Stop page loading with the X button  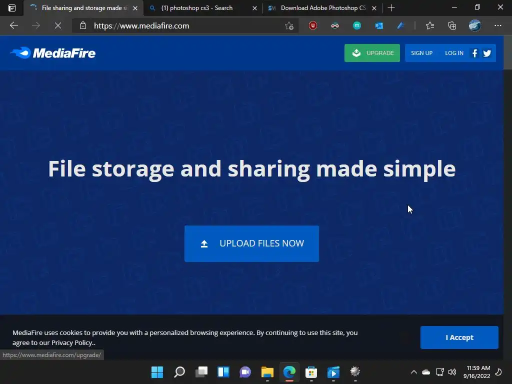58,25
